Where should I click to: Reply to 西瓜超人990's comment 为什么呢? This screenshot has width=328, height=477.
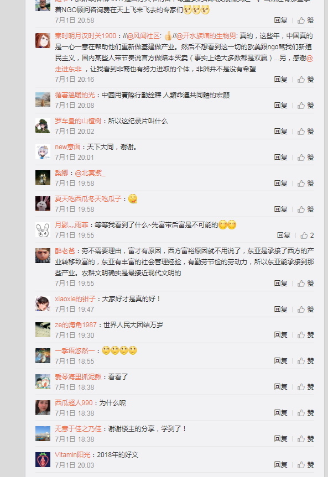click(x=280, y=413)
